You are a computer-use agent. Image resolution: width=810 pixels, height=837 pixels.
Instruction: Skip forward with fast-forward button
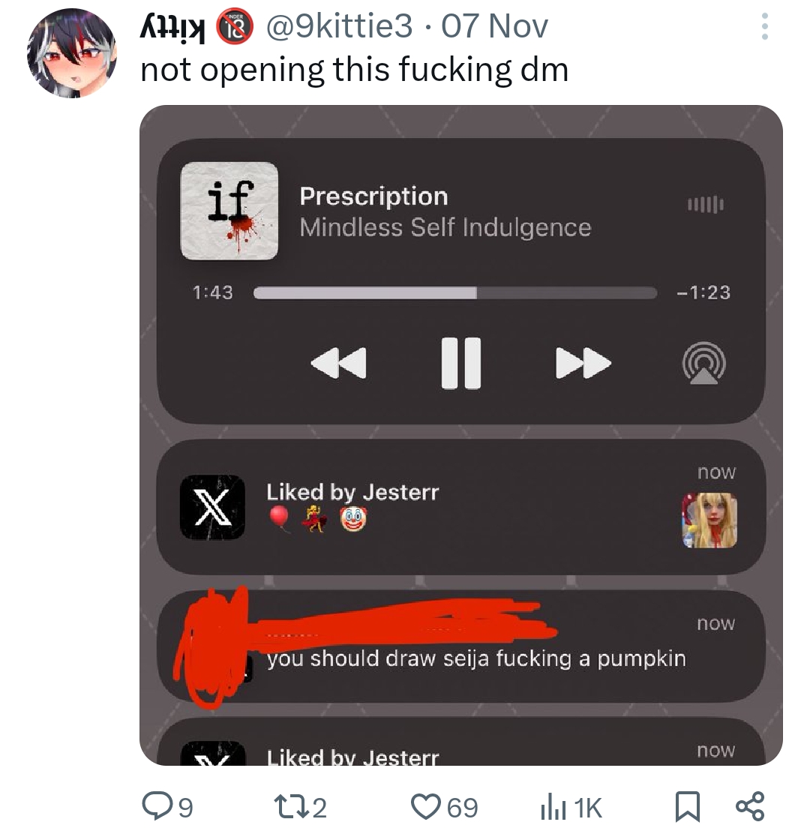click(583, 363)
